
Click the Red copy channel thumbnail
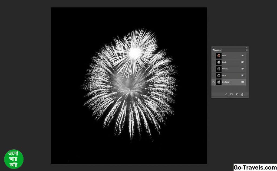click(219, 82)
